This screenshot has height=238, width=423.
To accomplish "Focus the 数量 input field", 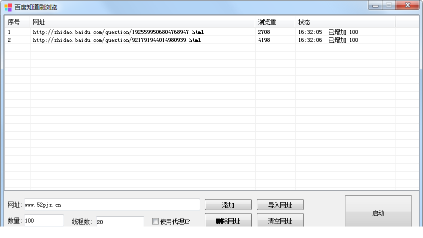I will (44, 221).
